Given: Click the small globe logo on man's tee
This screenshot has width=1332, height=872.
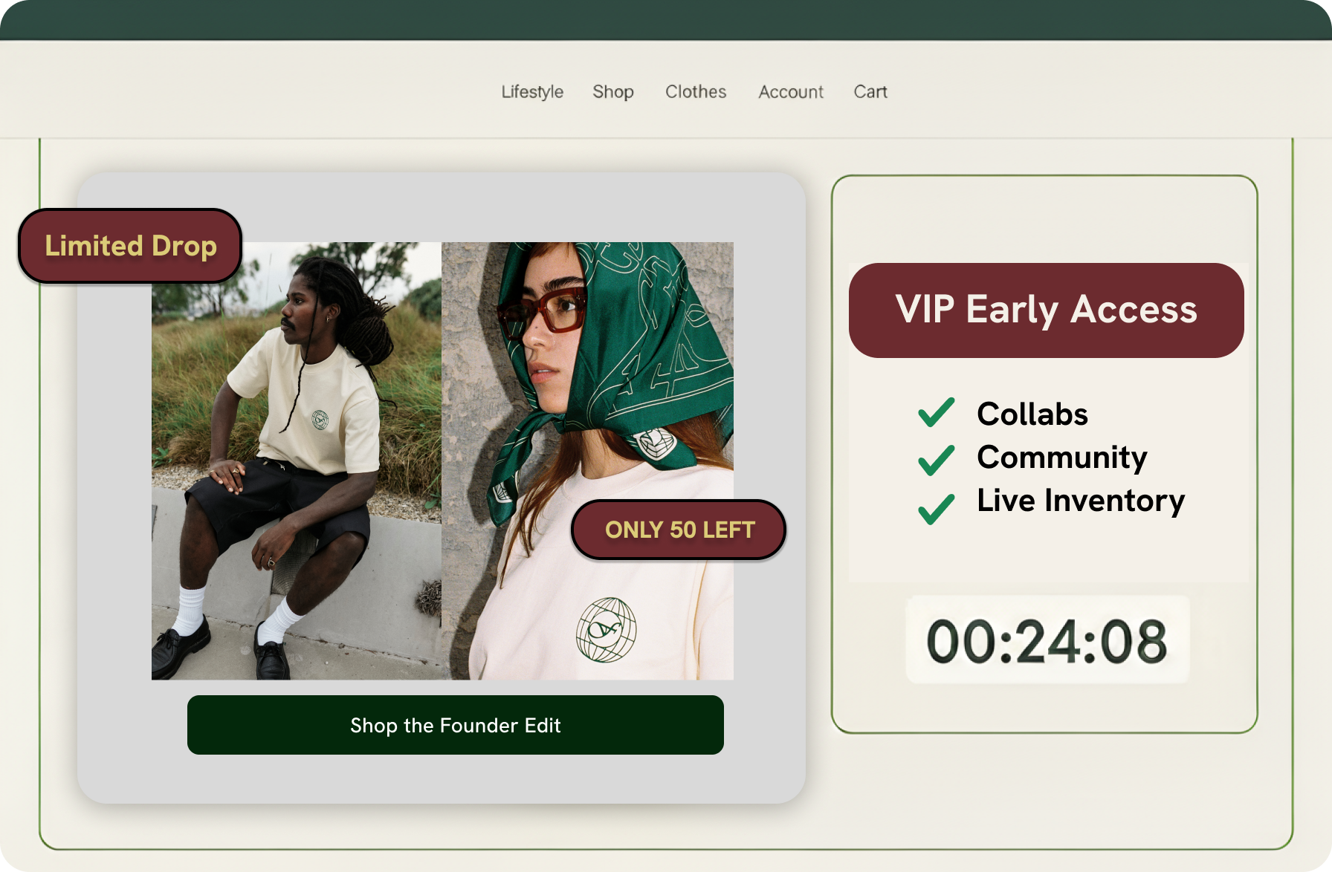Looking at the screenshot, I should pyautogui.click(x=320, y=420).
